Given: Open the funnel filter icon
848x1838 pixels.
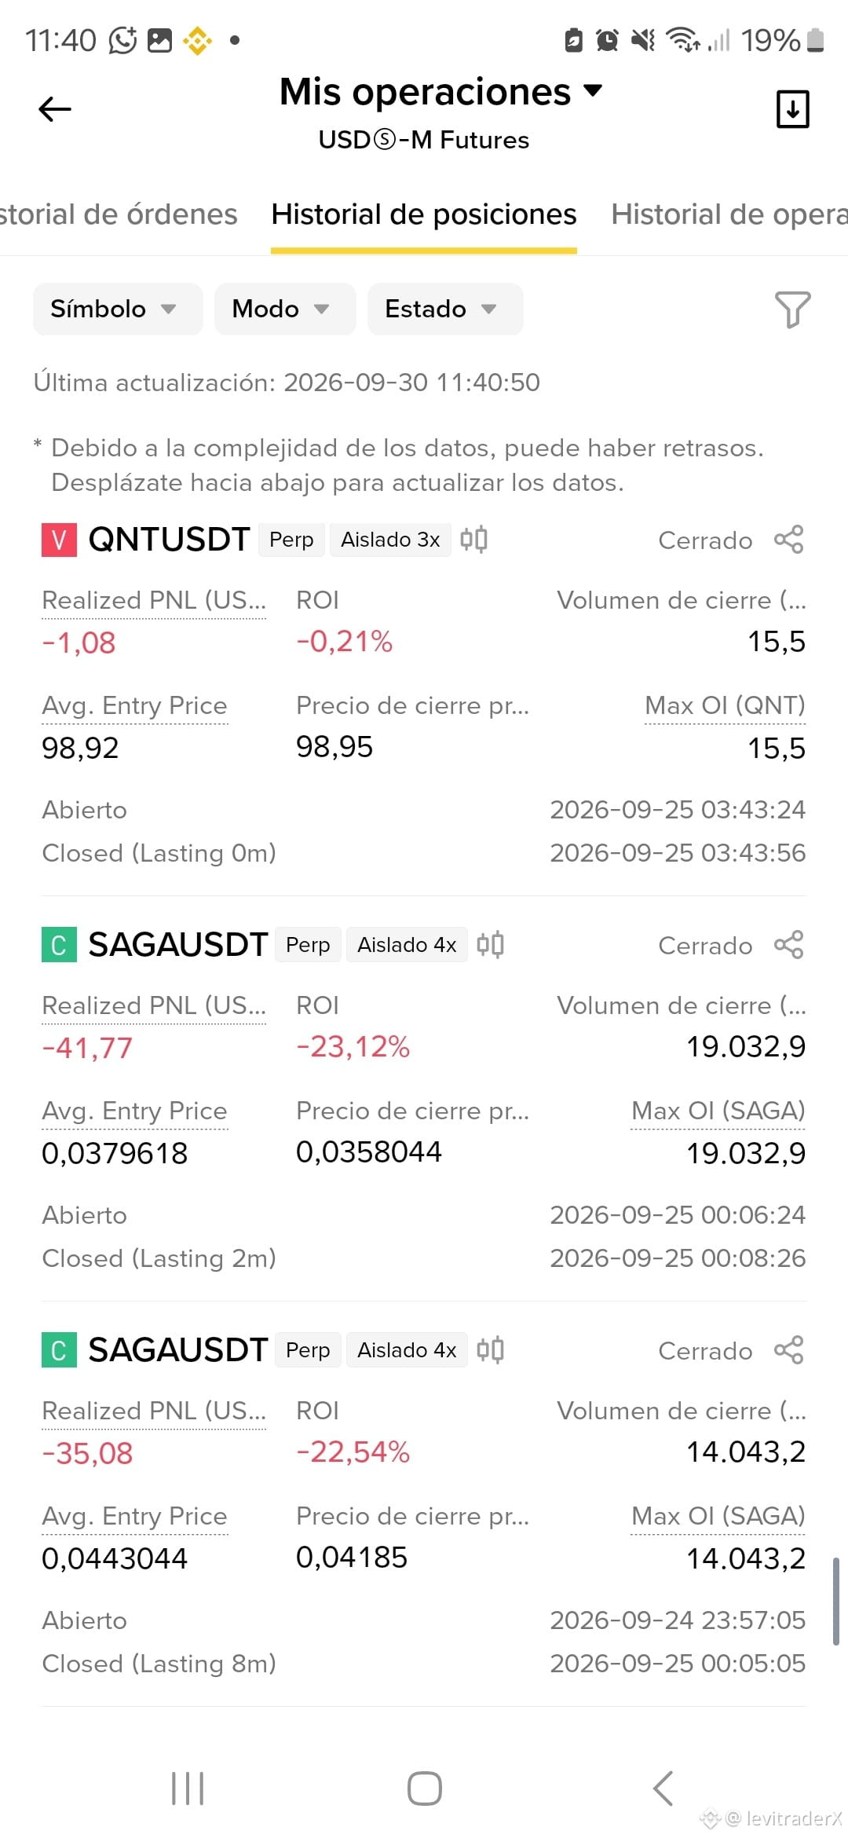Looking at the screenshot, I should tap(792, 309).
